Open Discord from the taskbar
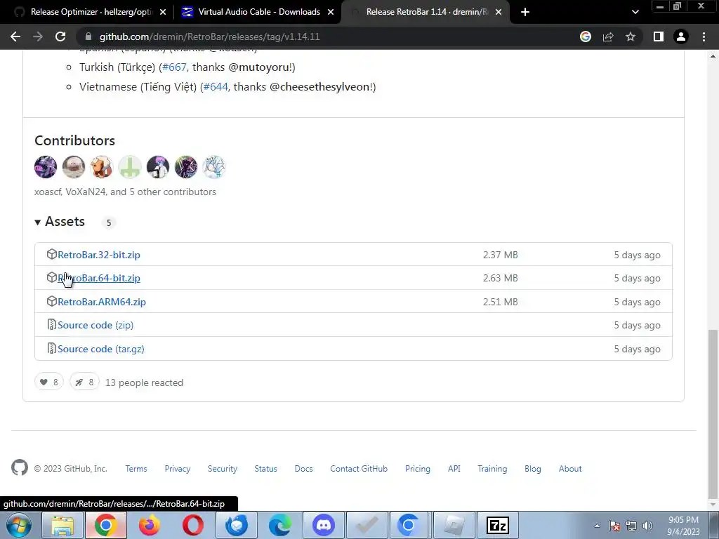The height and width of the screenshot is (539, 719). (x=324, y=525)
